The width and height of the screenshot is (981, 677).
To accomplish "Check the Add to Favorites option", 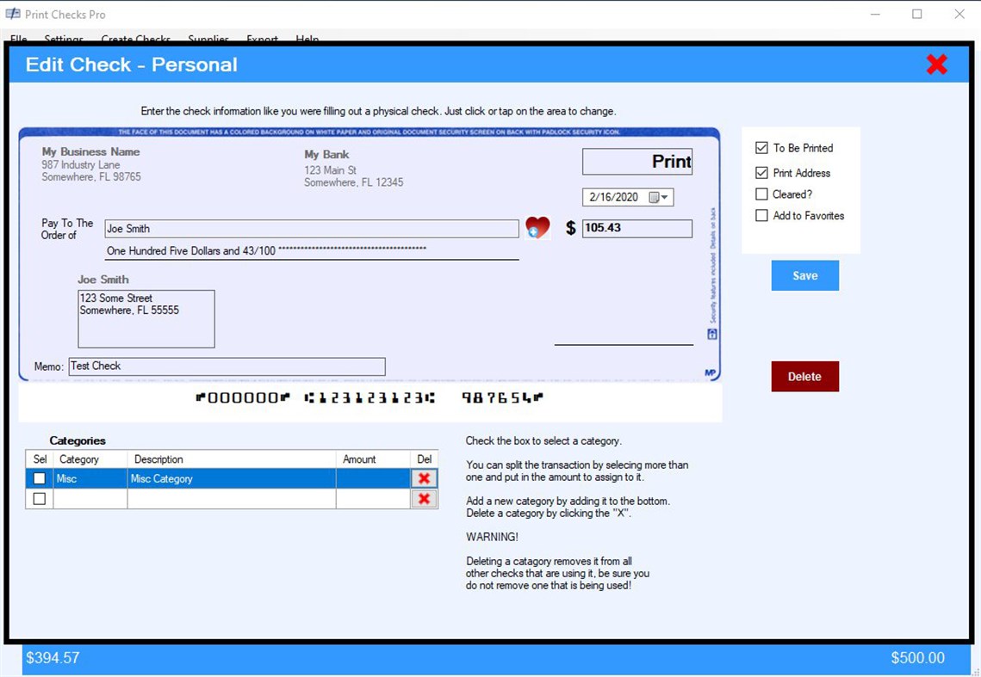I will [x=761, y=216].
